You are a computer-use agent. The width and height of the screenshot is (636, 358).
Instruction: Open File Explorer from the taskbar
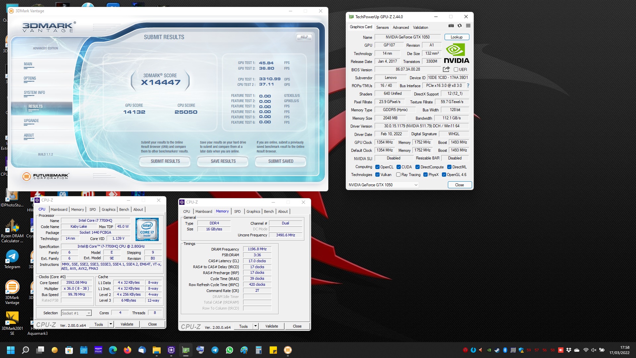click(157, 350)
